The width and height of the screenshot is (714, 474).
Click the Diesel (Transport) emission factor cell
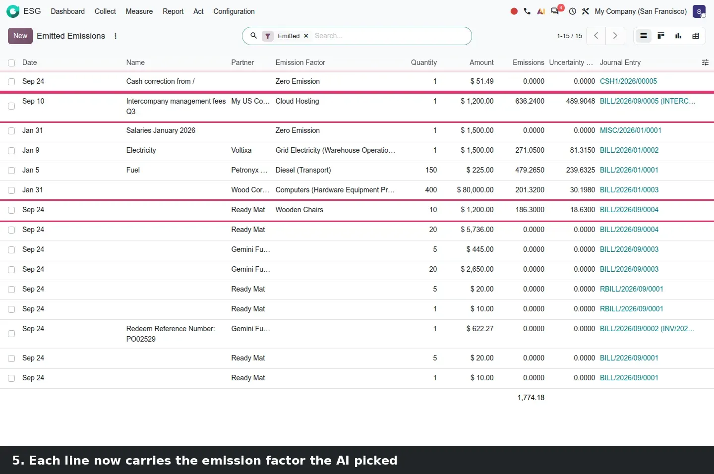point(303,170)
